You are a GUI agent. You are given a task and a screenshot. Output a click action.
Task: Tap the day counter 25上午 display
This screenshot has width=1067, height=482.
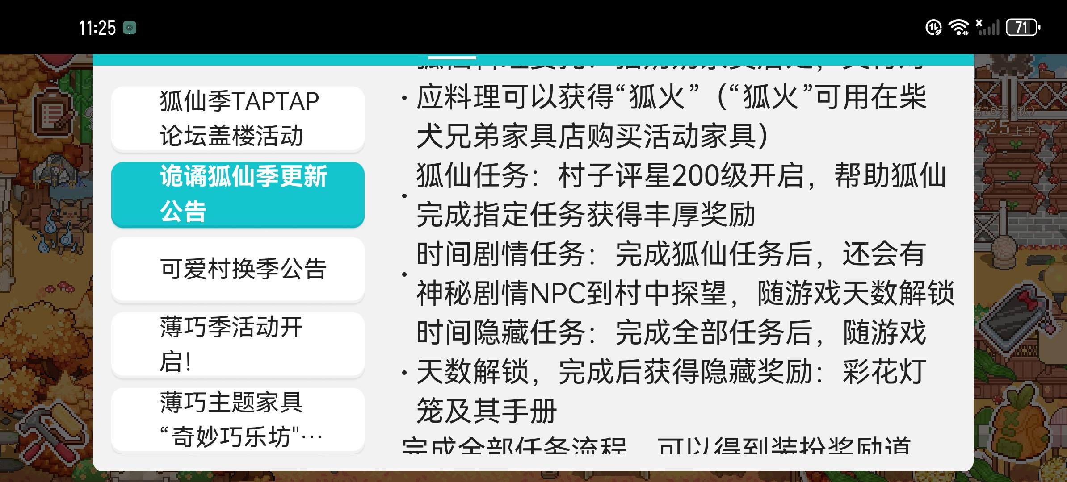pyautogui.click(x=1011, y=129)
